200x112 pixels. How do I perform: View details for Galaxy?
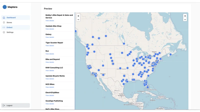pyautogui.click(x=50, y=37)
